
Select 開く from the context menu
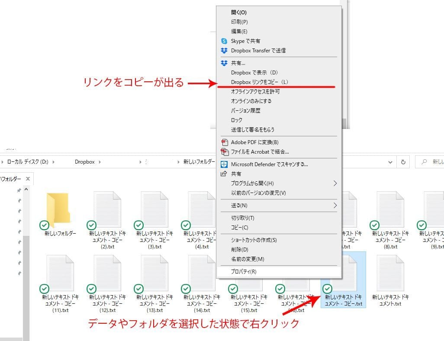point(238,12)
